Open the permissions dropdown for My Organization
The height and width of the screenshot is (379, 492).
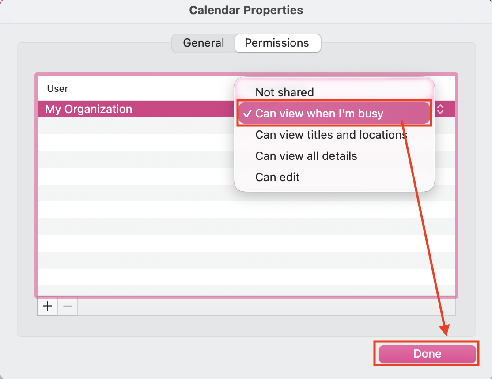(x=440, y=109)
